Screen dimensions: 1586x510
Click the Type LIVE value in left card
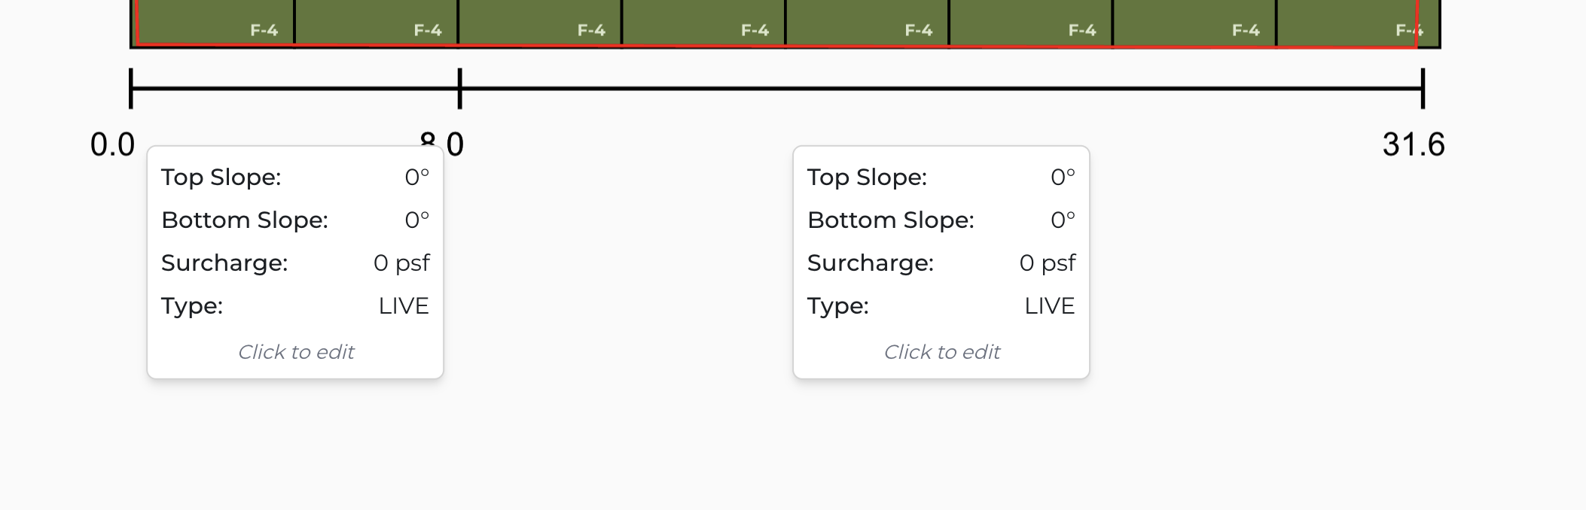coord(404,305)
